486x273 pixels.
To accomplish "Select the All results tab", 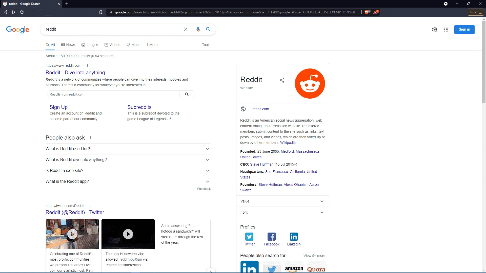I will coord(50,45).
